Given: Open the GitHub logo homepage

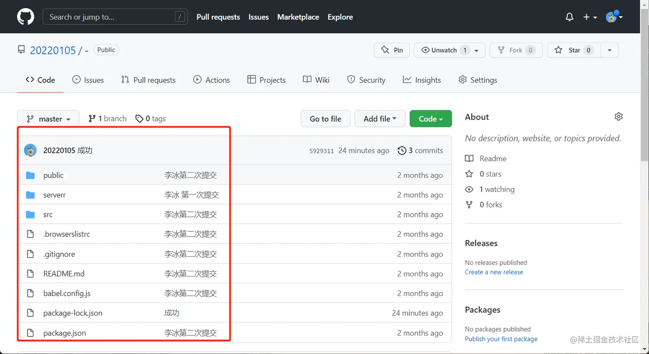Looking at the screenshot, I should pyautogui.click(x=25, y=17).
